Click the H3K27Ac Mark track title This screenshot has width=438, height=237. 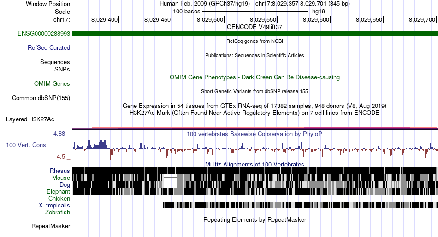[255, 113]
